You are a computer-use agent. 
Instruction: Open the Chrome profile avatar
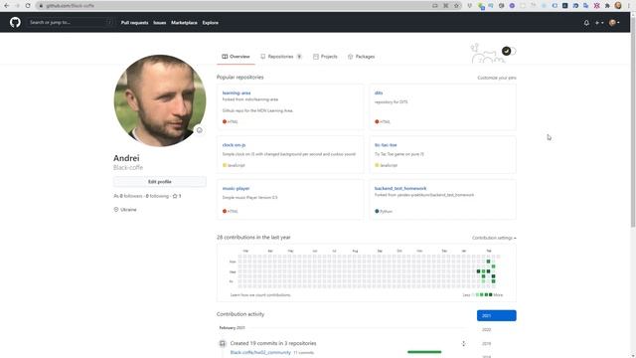click(618, 6)
